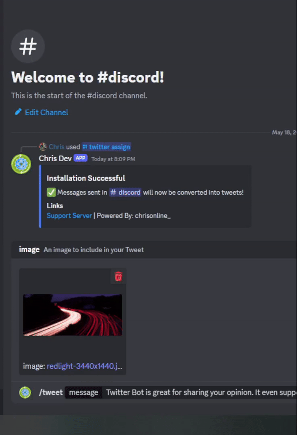Open the twitter assign command mention
Screen dimensions: 297x435
pyautogui.click(x=106, y=147)
